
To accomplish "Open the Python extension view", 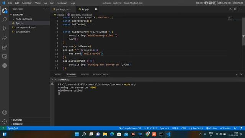I will click(5, 66).
